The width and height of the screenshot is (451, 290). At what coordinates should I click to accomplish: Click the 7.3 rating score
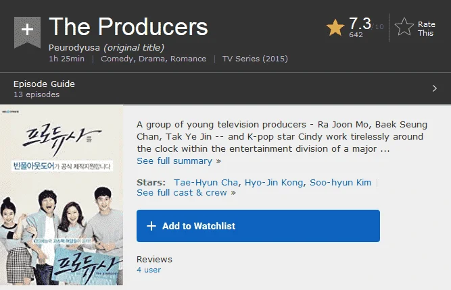[360, 24]
